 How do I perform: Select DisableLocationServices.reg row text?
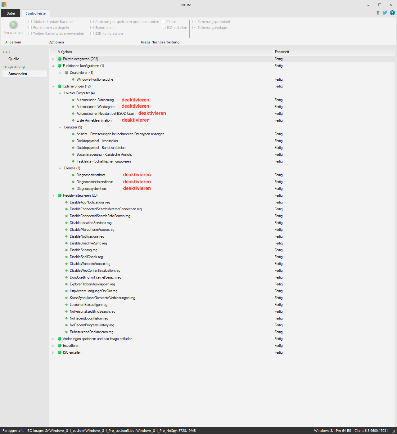click(x=91, y=223)
